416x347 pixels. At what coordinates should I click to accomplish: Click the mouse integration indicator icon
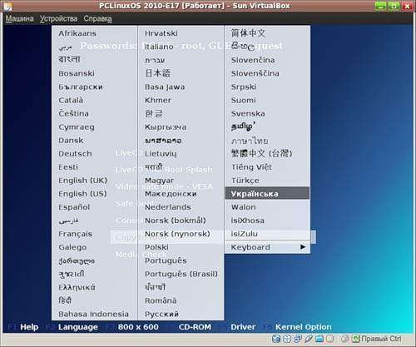tap(344, 339)
